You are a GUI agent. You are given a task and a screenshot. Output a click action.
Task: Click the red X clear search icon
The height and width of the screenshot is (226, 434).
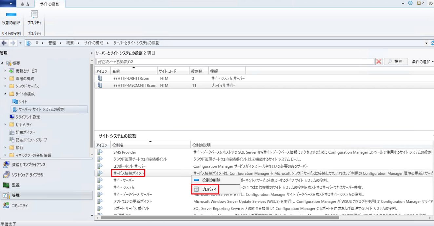[379, 62]
